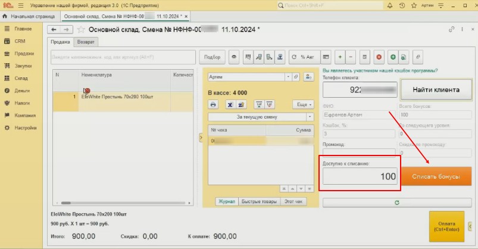Expand the Артем cashier dropdown
Viewport: 478px width, 249px height.
tap(288, 77)
